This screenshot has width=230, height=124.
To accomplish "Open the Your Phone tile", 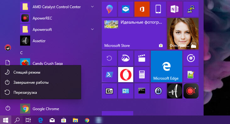I will (158, 9).
